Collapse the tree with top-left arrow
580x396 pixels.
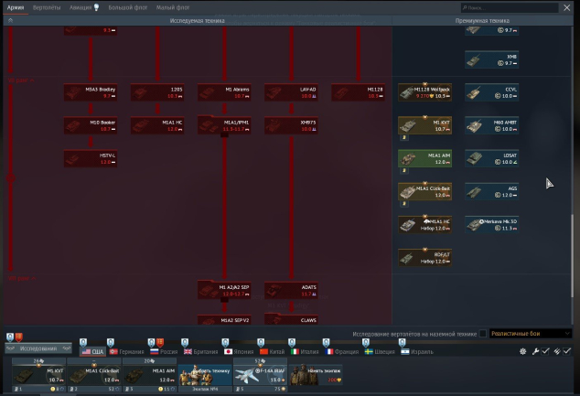(9, 19)
